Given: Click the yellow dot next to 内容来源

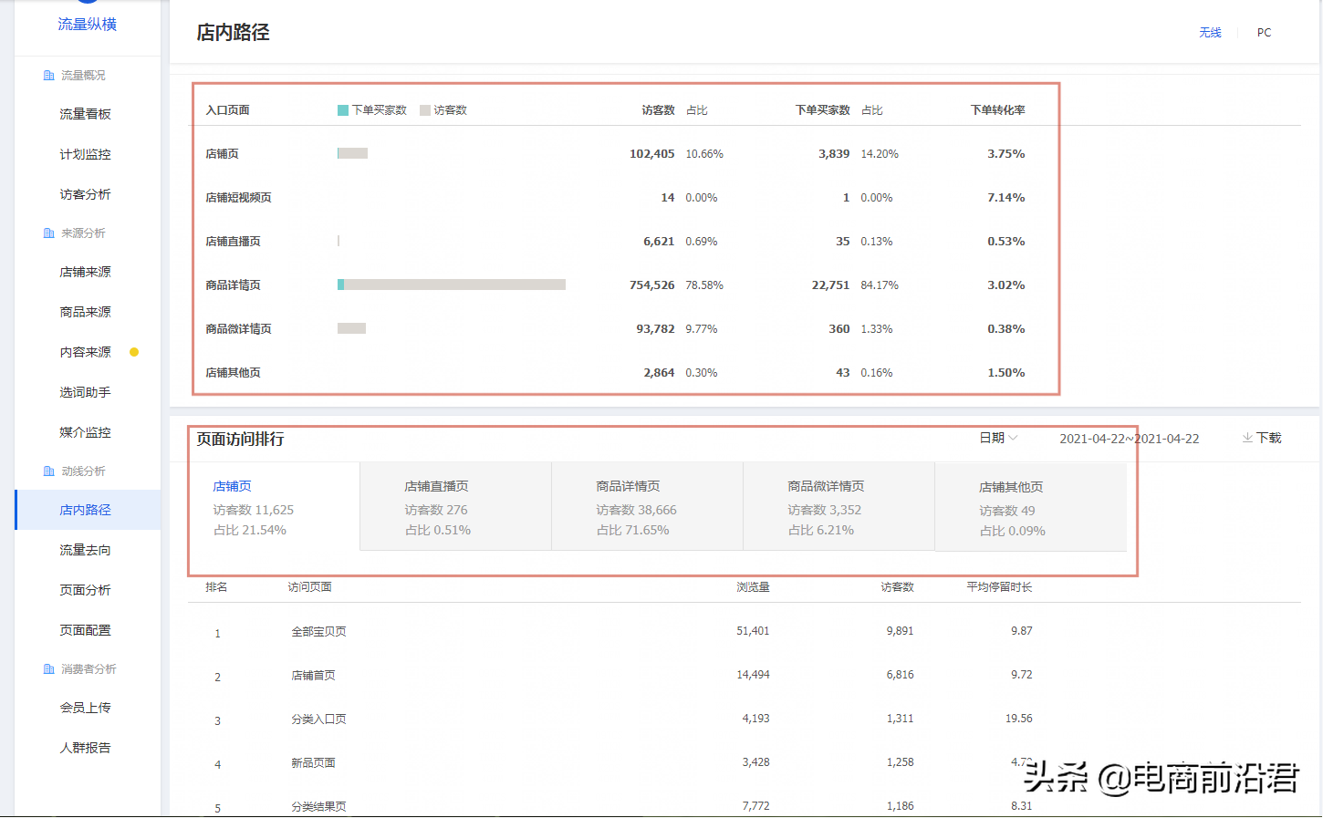Looking at the screenshot, I should click(134, 352).
